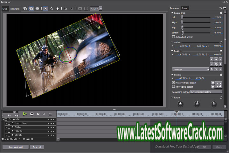Reset Source crop with its undo arrow

click(221, 13)
